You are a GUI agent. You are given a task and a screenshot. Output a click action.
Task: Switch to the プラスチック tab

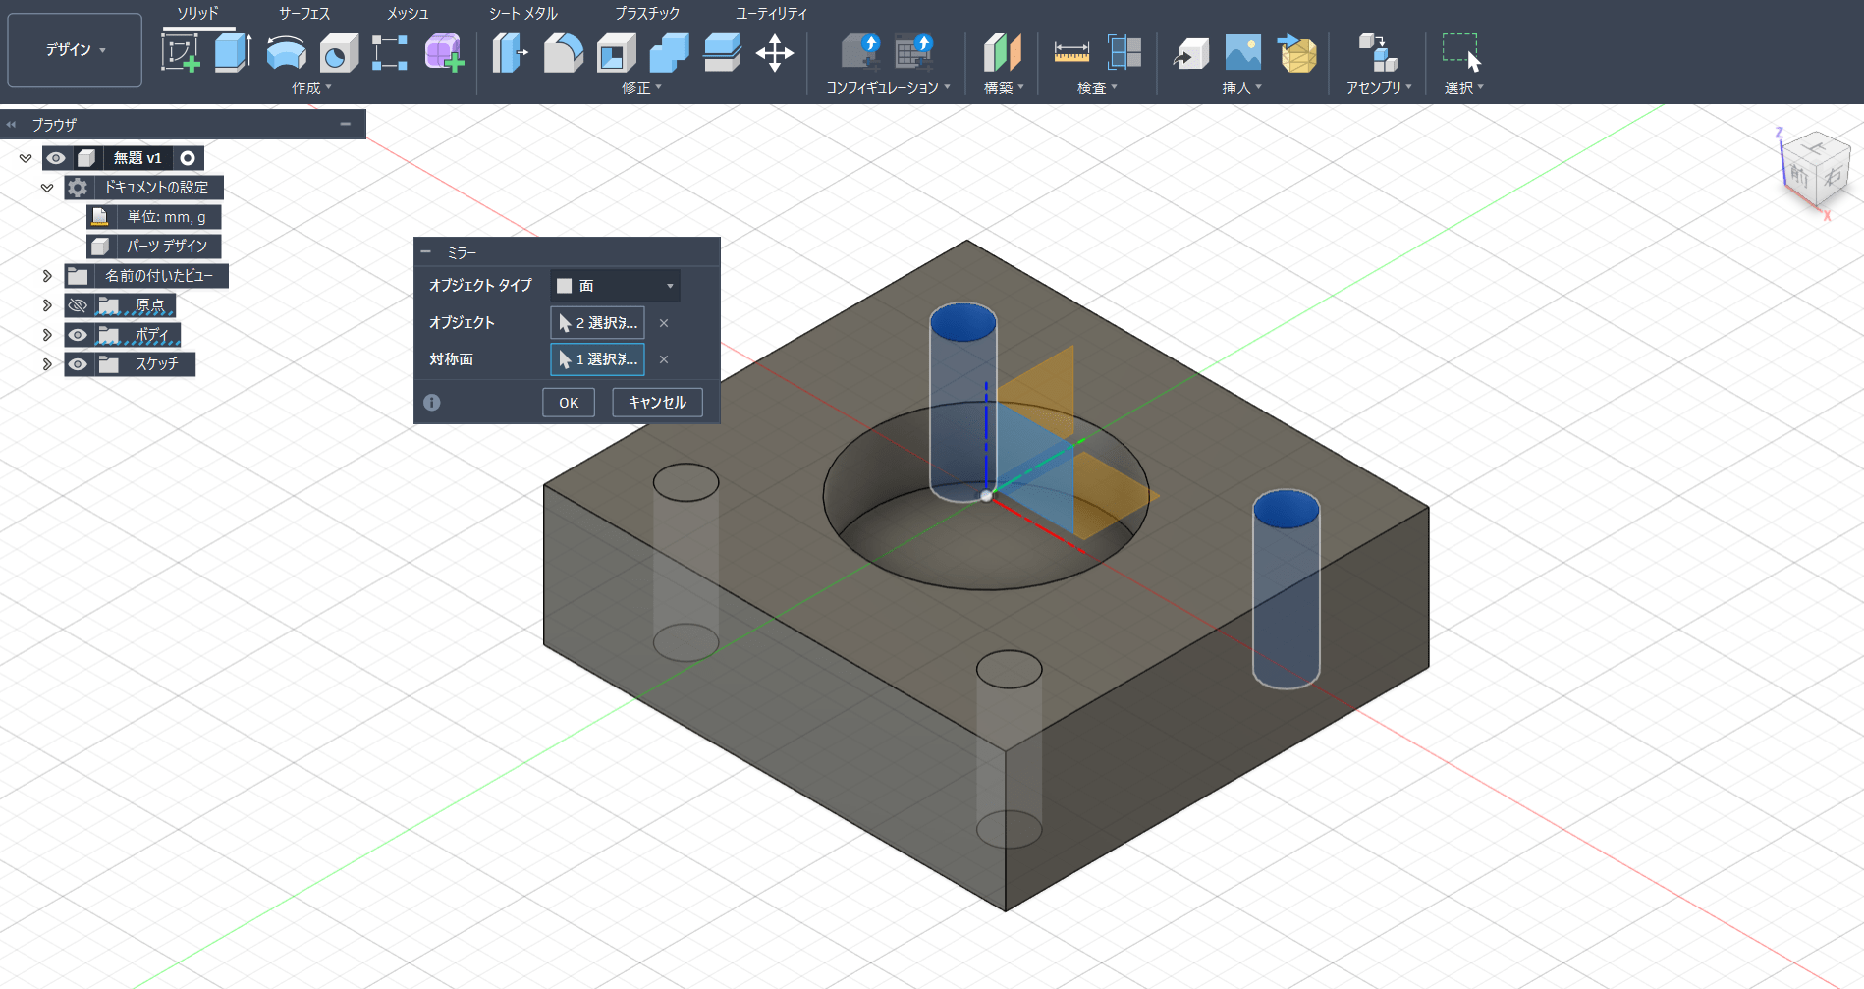pos(647,13)
